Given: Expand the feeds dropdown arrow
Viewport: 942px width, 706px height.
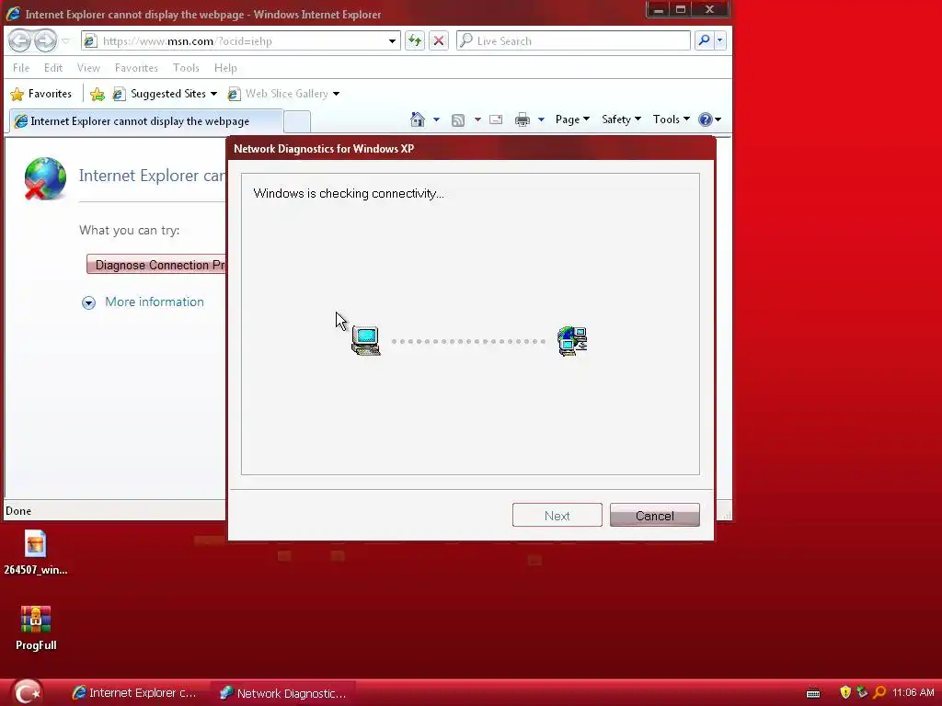Looking at the screenshot, I should pos(477,120).
